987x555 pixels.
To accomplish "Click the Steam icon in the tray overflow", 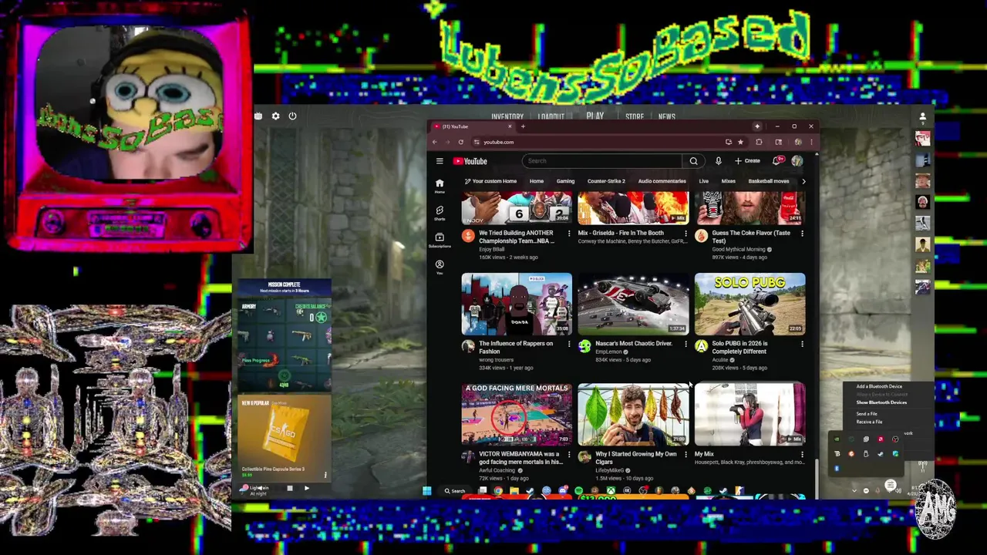I will [x=881, y=454].
